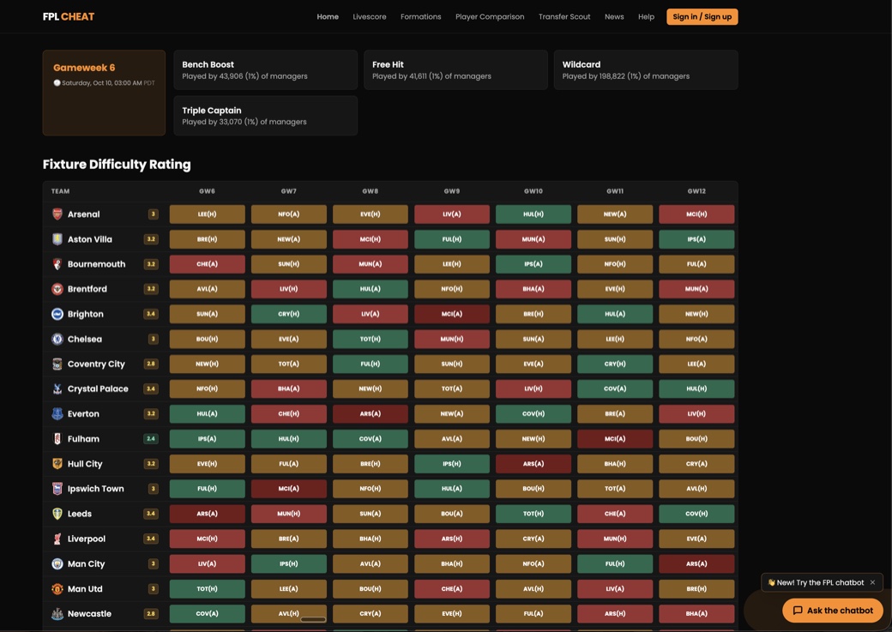This screenshot has width=892, height=632.
Task: Click Newcastle's GW6 COV(A) fixture cell
Action: (x=207, y=614)
